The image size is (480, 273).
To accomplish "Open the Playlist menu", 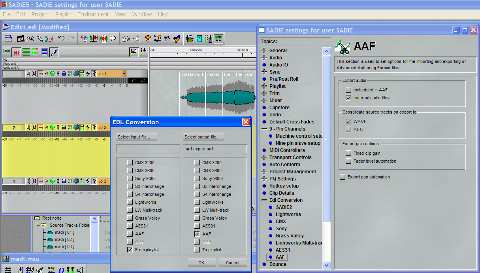I will (64, 14).
